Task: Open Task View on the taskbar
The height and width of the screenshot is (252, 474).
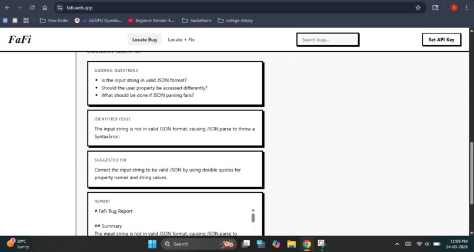Action: coord(246,244)
